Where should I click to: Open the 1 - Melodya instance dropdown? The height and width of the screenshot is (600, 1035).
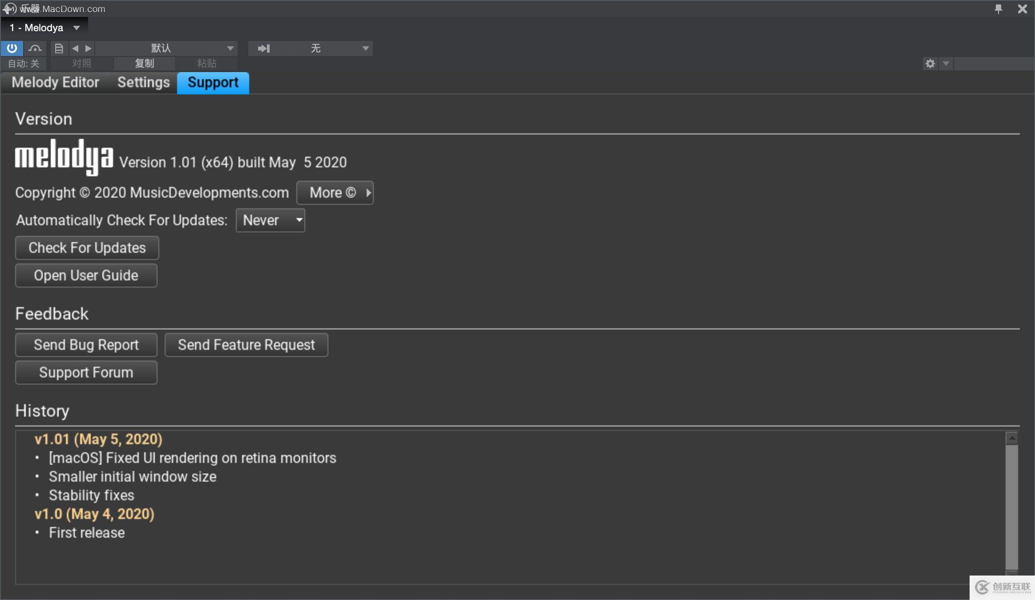(x=44, y=28)
